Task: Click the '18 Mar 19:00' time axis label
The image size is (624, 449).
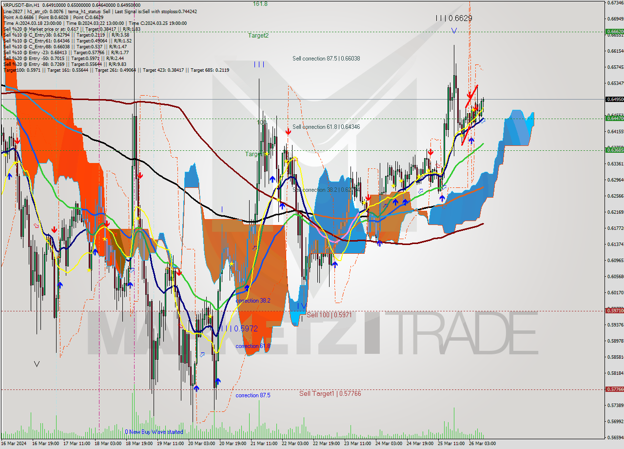Action: (x=140, y=444)
